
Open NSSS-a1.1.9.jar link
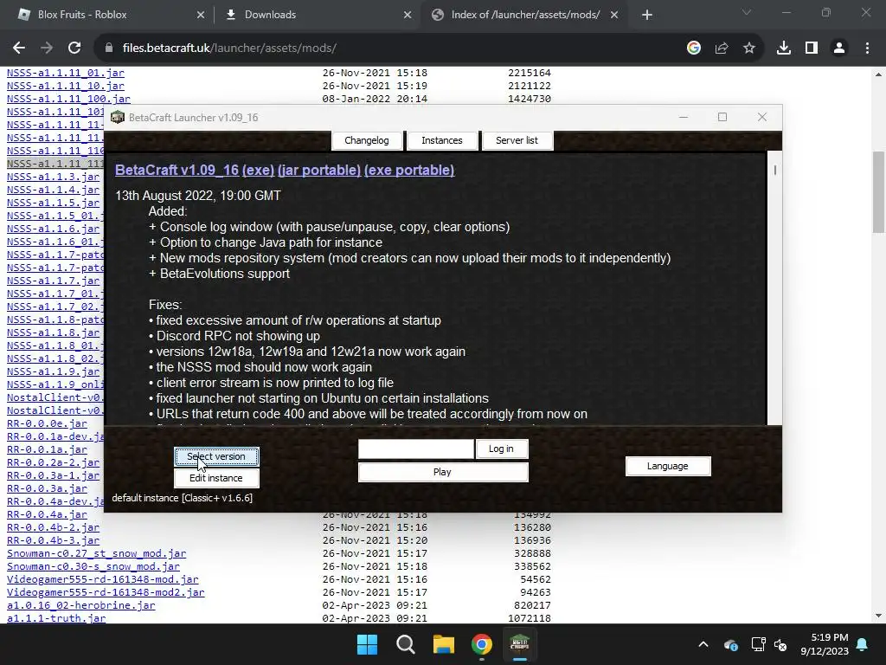pos(53,371)
